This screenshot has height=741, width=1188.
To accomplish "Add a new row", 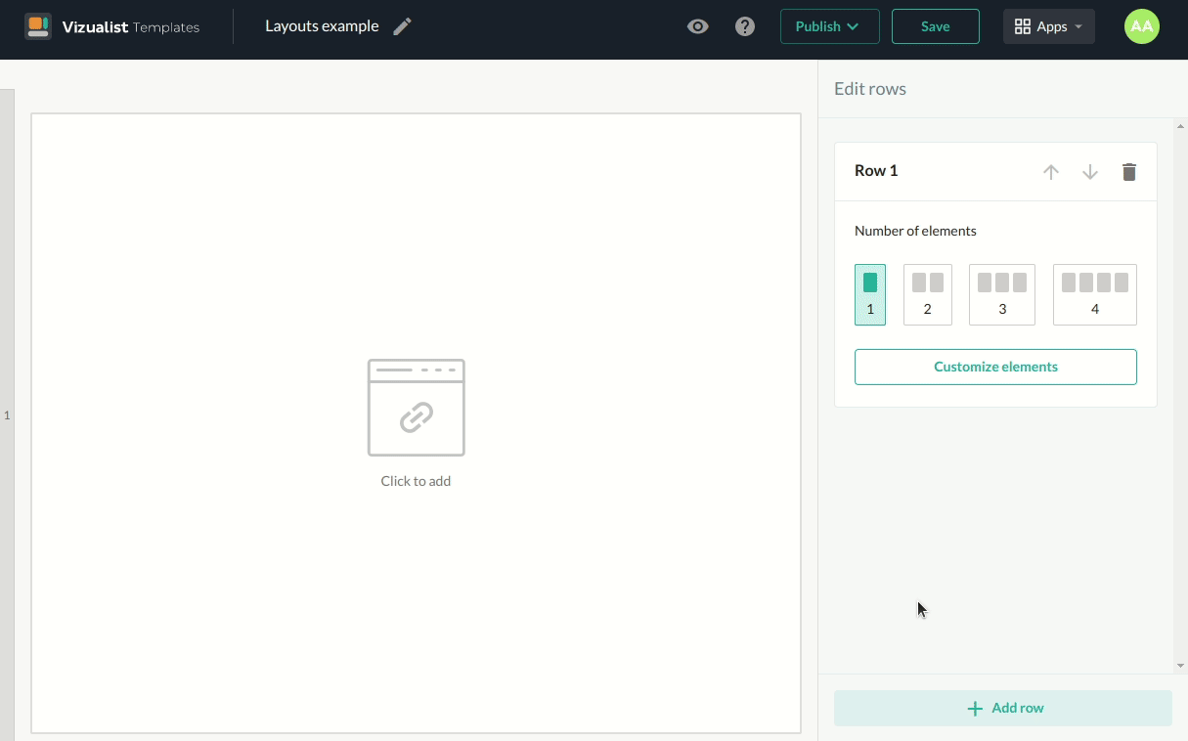I will [x=1002, y=708].
